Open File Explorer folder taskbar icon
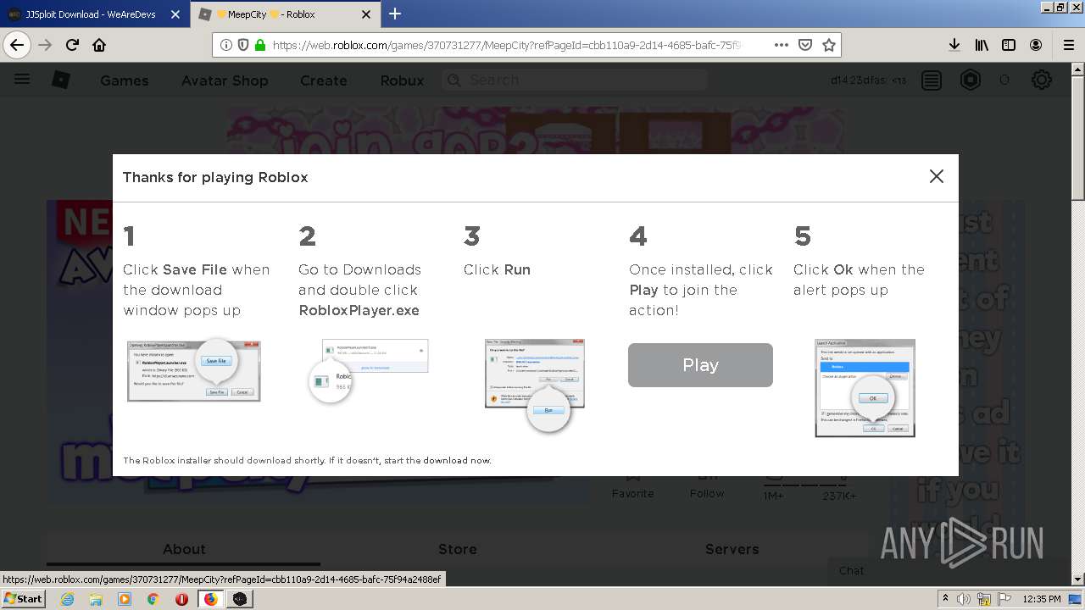Screen dimensions: 1085x610 [x=96, y=599]
